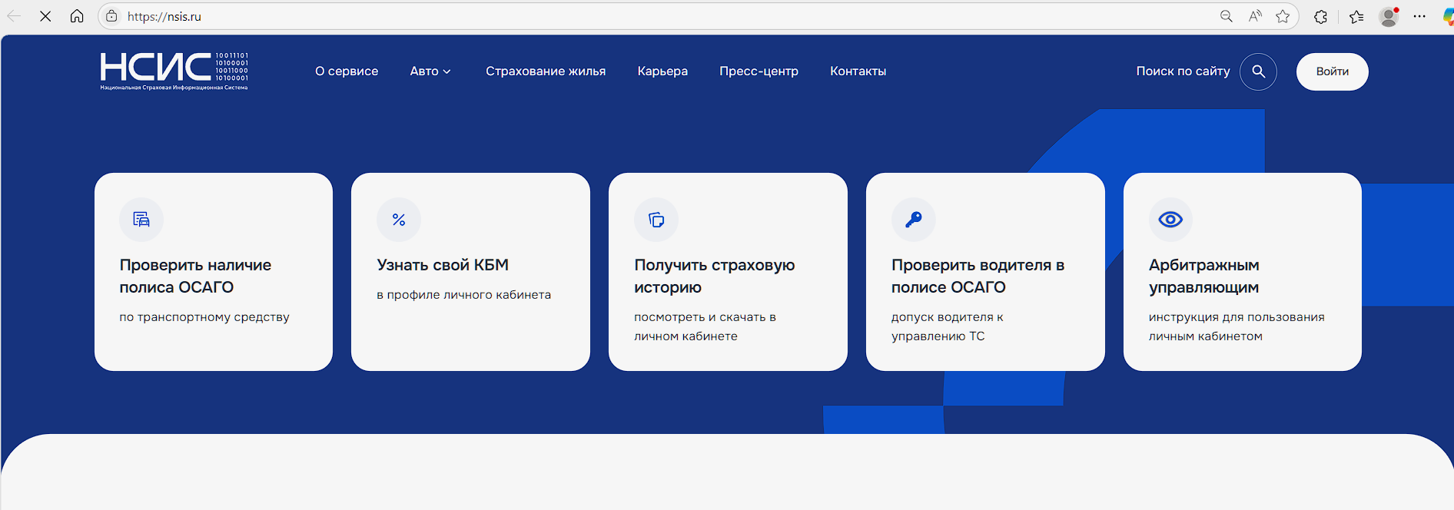Open browser zoom magnifier icon
The image size is (1454, 510).
pyautogui.click(x=1227, y=16)
